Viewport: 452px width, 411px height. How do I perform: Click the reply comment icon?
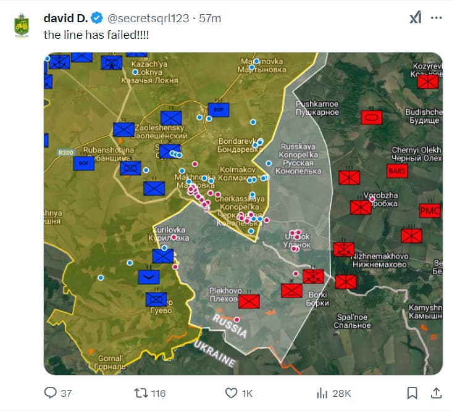[51, 393]
